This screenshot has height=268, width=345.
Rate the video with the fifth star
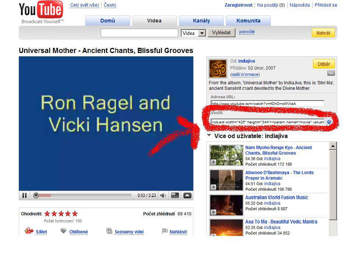(x=75, y=214)
